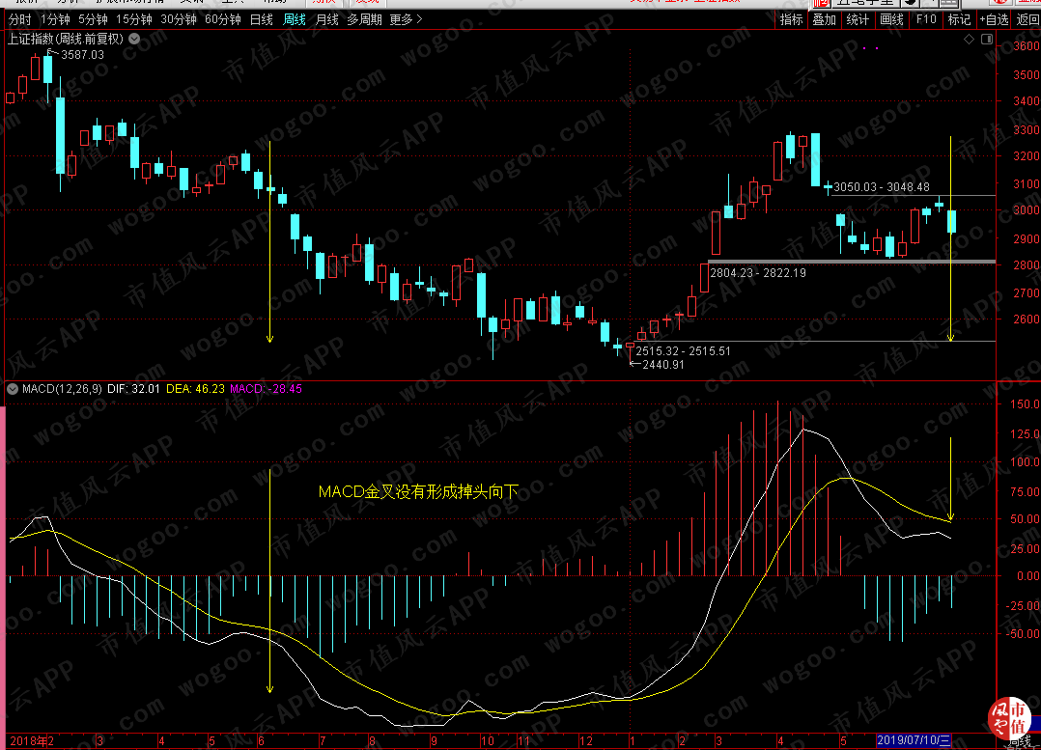The width and height of the screenshot is (1041, 750).
Task: Click the 标记 mark button
Action: (959, 20)
